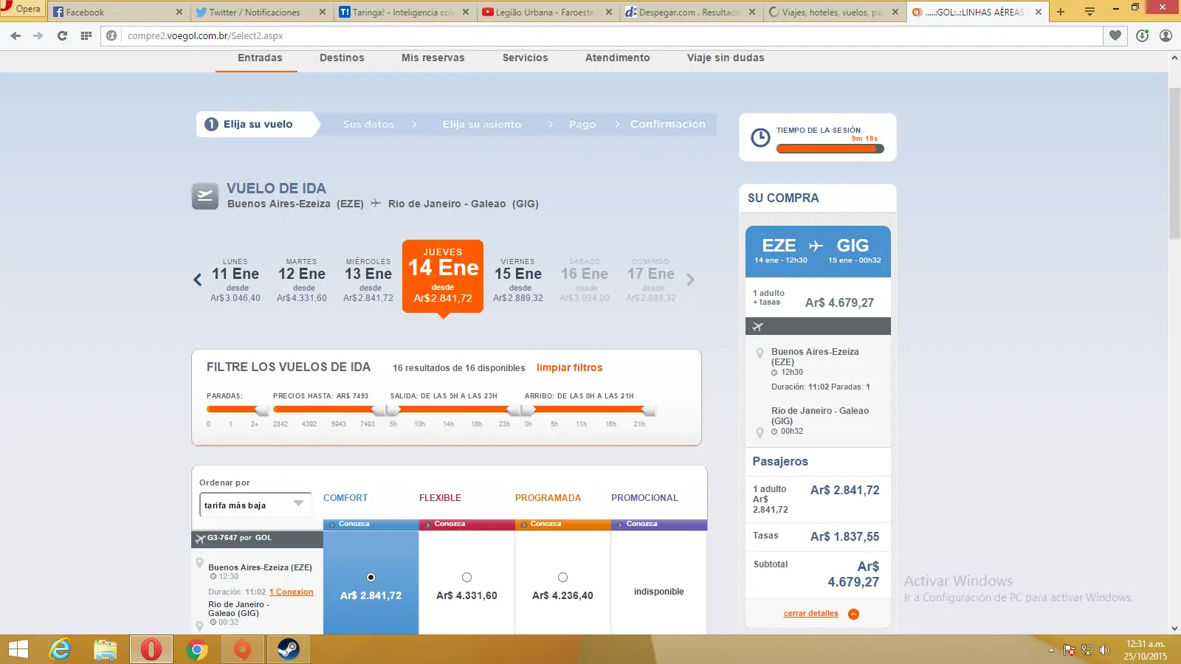Open network status in system tray

[1087, 650]
